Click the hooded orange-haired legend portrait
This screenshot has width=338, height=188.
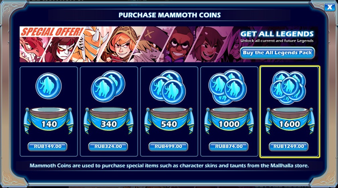click(x=120, y=44)
